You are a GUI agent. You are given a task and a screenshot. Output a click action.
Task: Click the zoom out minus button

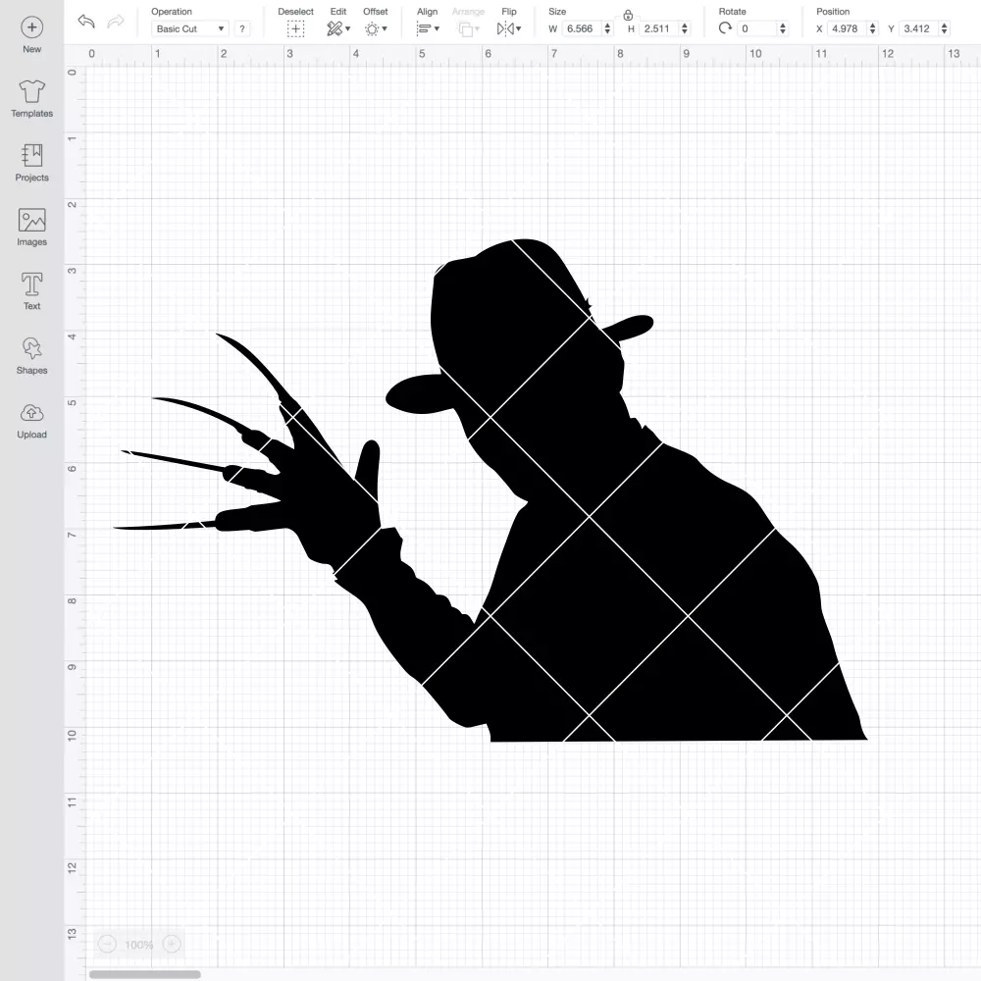108,944
